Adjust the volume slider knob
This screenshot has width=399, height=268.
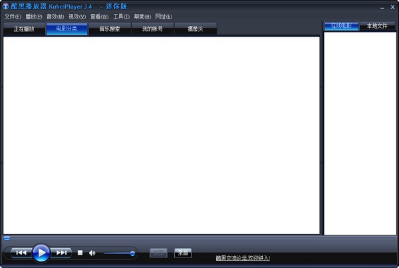pyautogui.click(x=132, y=253)
